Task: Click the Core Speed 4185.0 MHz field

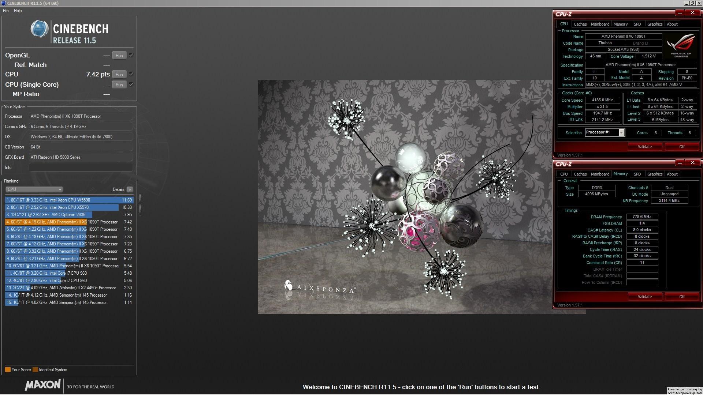Action: pyautogui.click(x=602, y=100)
